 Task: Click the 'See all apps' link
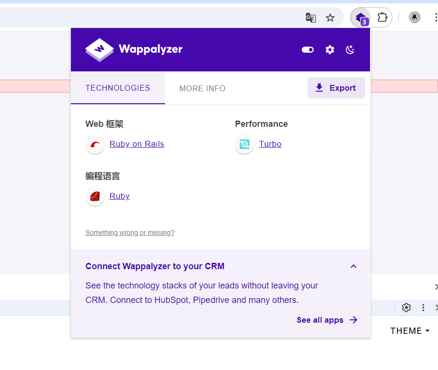click(320, 320)
